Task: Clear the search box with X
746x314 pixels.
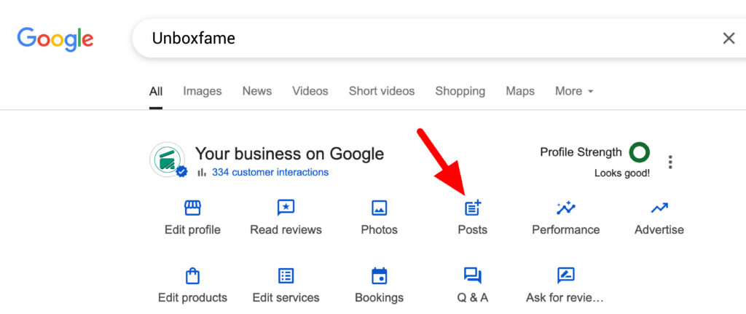Action: 729,39
